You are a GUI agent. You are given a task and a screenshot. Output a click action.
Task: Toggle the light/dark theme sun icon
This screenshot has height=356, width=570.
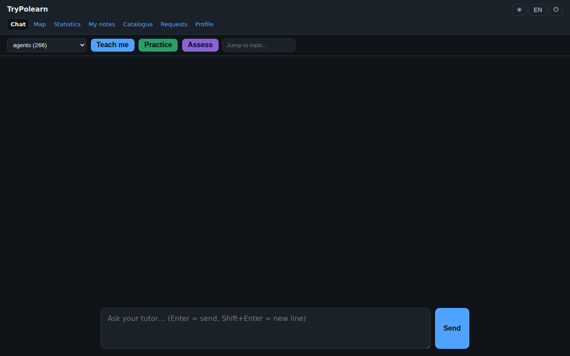click(519, 10)
